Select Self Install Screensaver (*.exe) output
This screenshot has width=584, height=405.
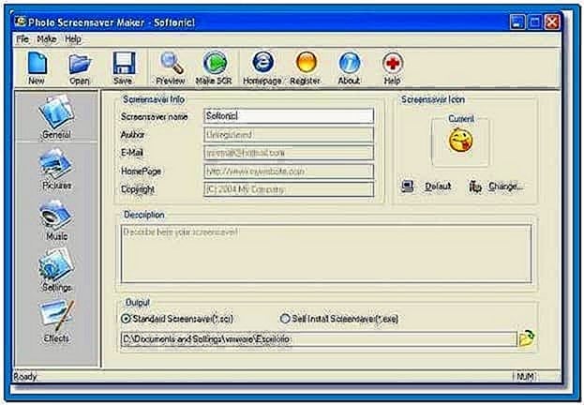339,319
